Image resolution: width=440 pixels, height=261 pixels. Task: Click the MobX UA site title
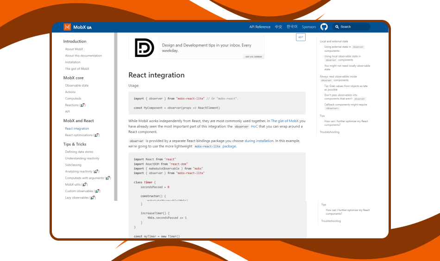tap(82, 27)
